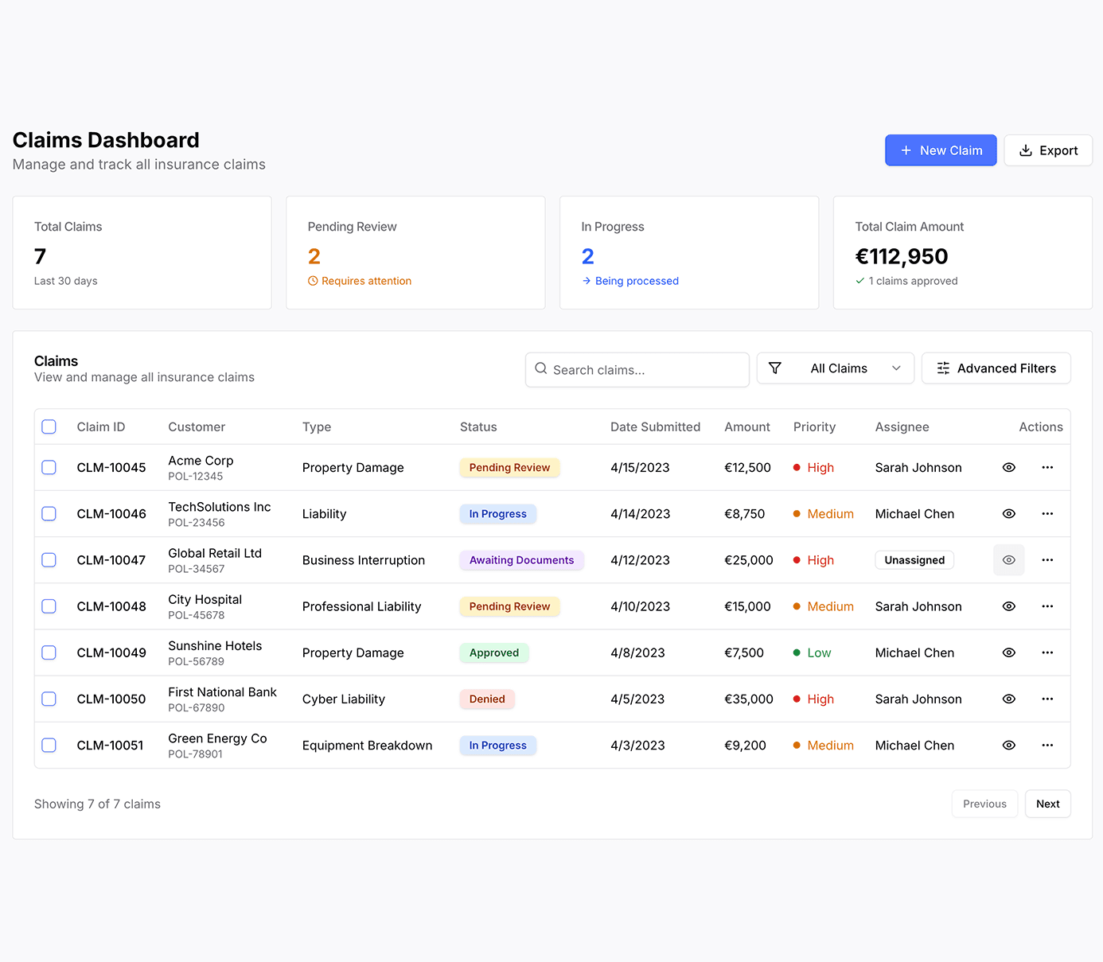
Task: Sort by Customer column header
Action: 197,426
